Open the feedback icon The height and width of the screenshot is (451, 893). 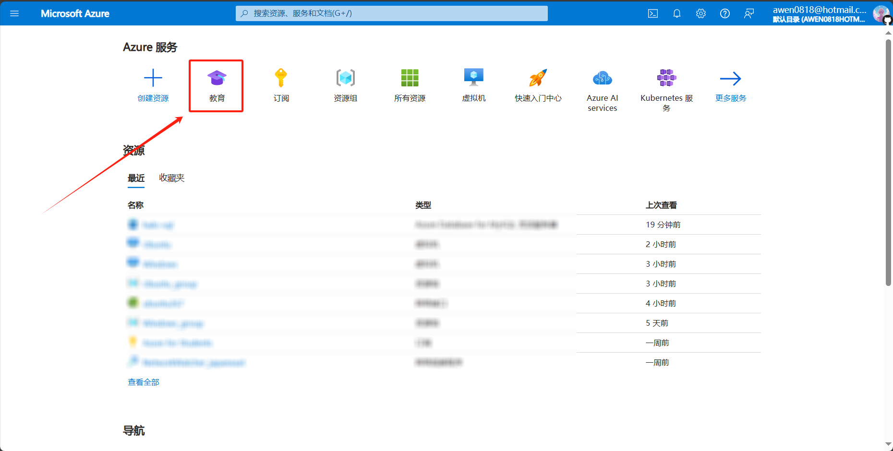749,13
